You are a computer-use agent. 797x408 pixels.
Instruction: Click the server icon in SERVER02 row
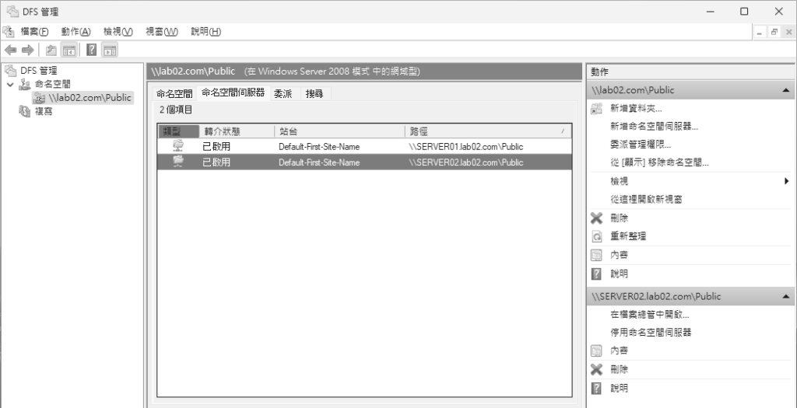(x=178, y=162)
